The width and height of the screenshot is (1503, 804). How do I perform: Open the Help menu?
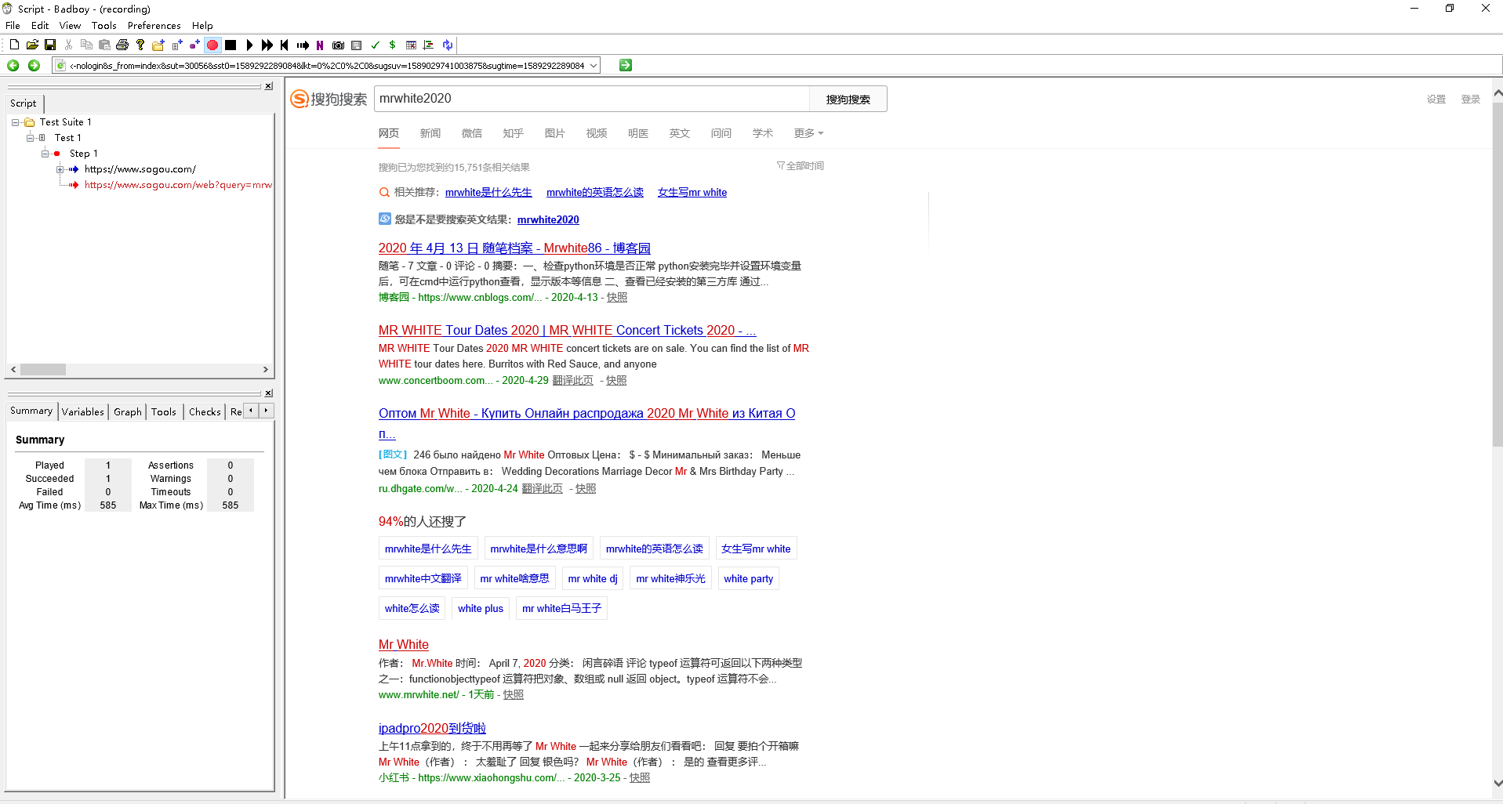[202, 26]
